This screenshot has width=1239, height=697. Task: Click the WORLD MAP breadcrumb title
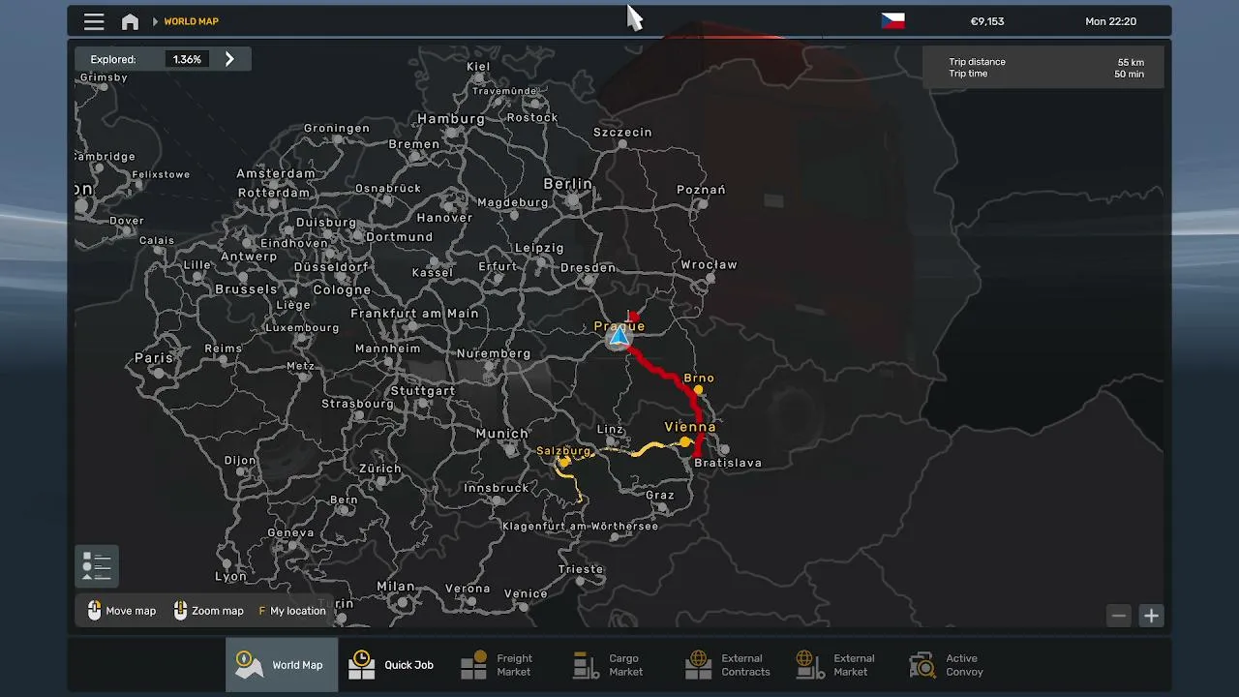[191, 21]
